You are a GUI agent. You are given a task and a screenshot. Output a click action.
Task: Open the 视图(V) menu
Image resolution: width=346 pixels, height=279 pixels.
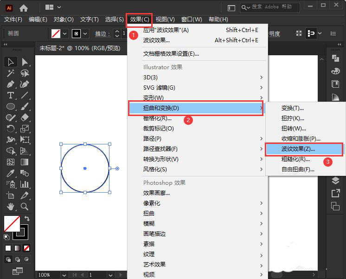[x=165, y=19]
